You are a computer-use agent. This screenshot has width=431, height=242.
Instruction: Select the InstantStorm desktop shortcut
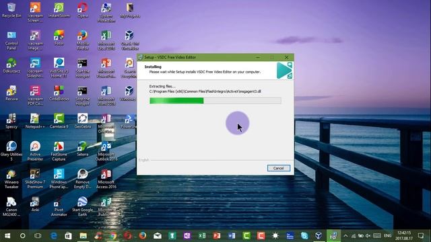coord(59,11)
